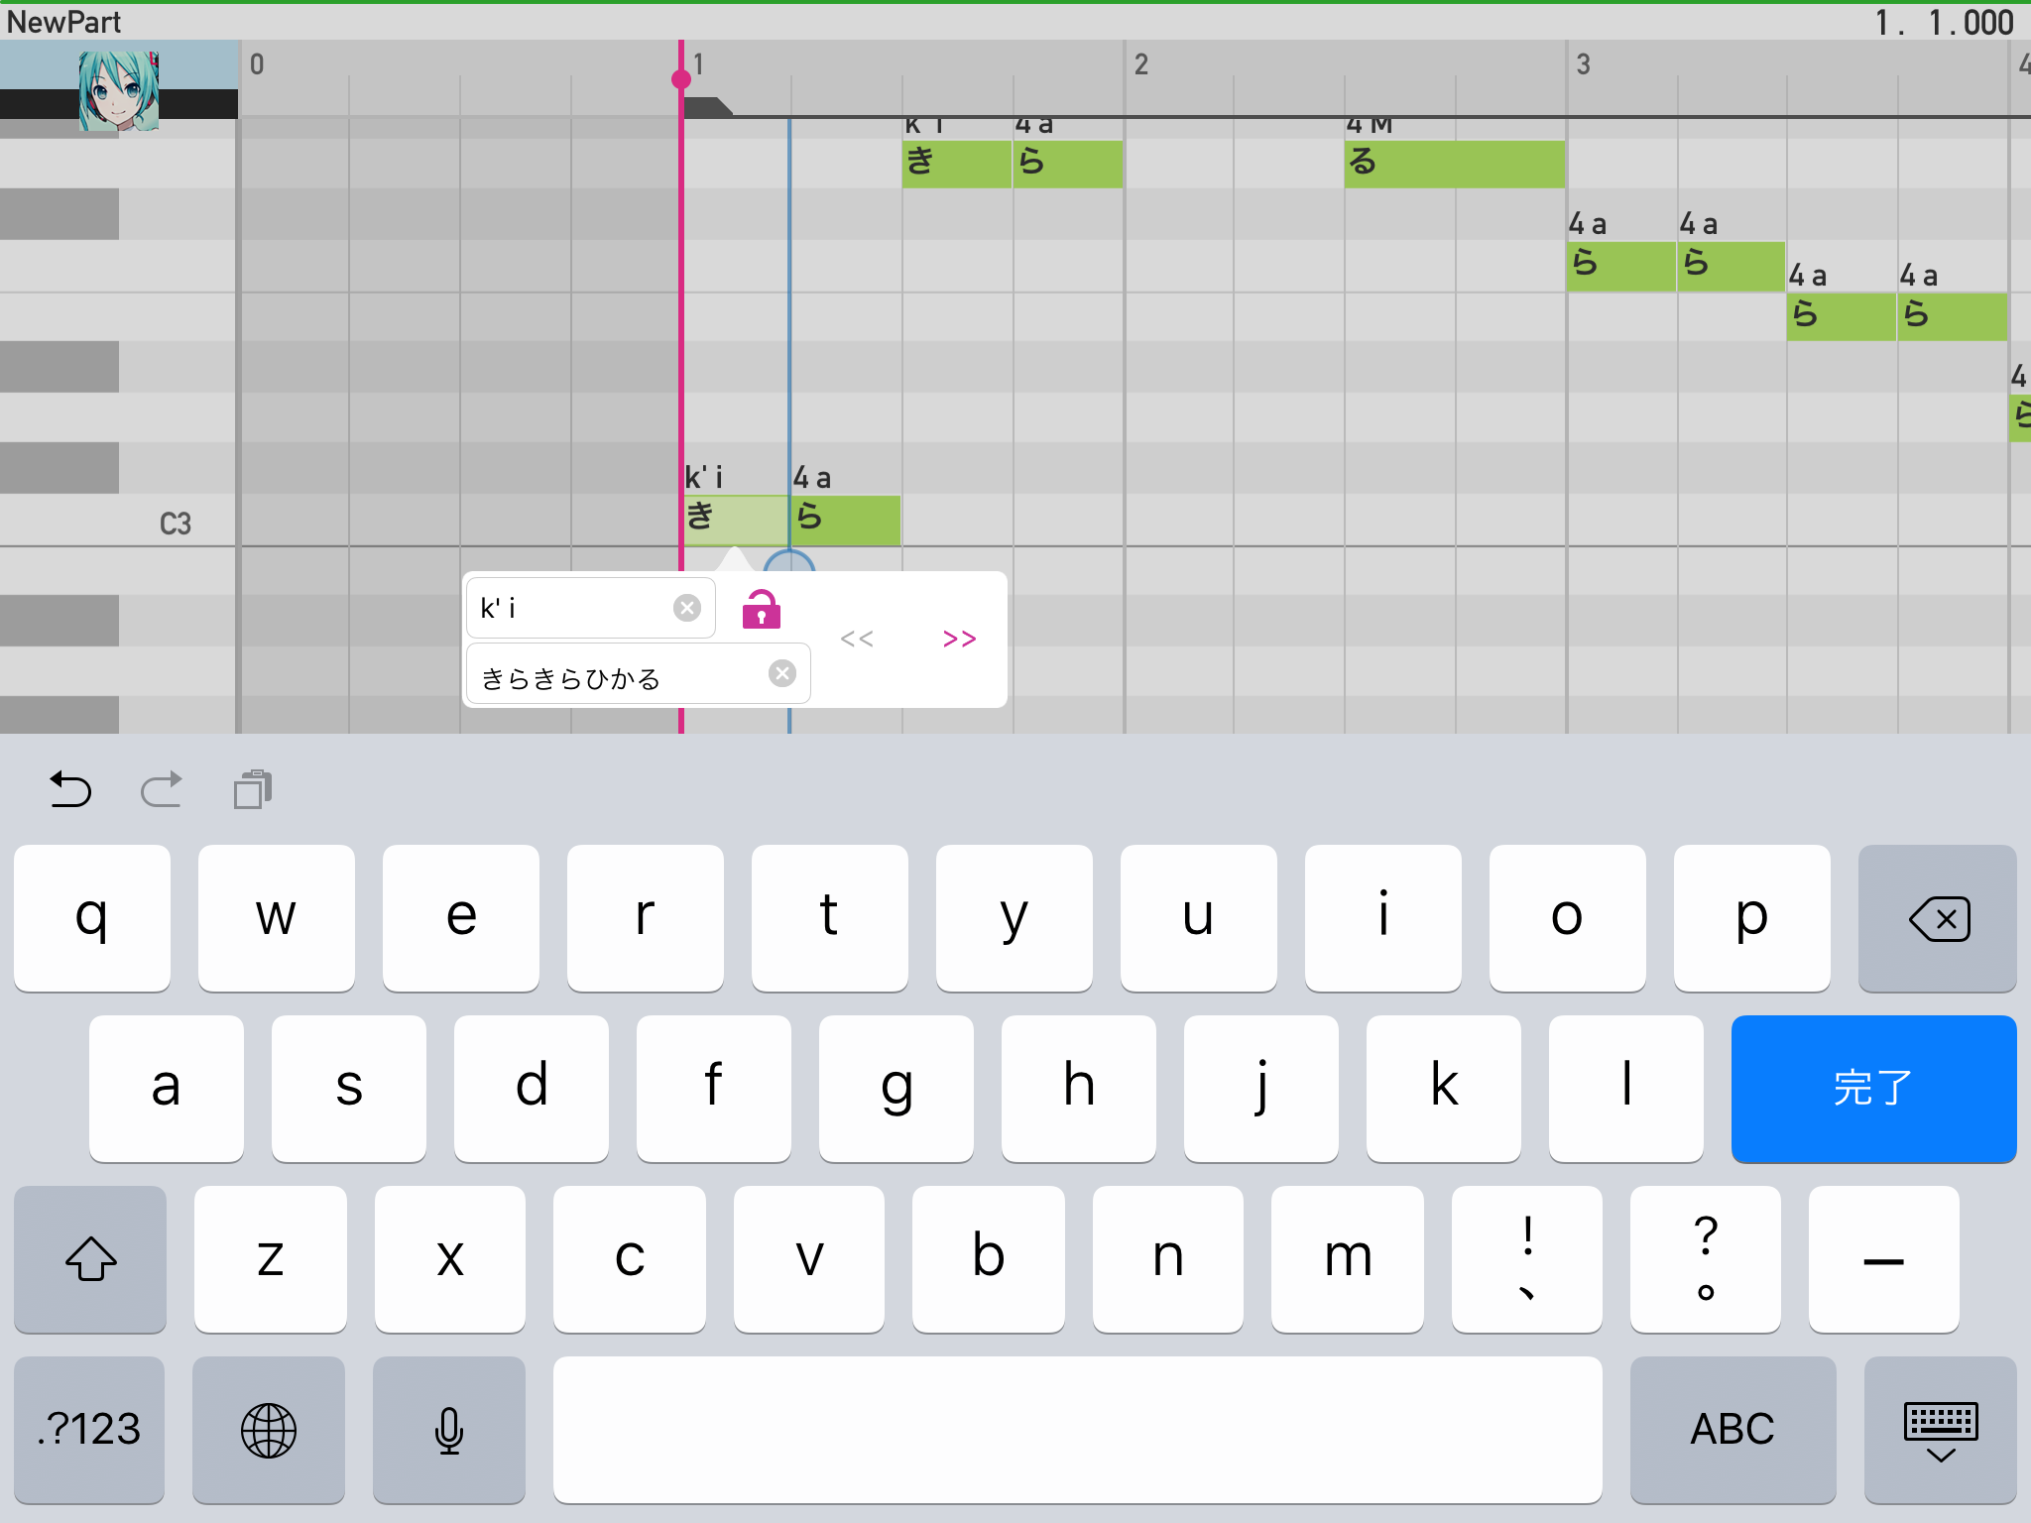Focus the きらきらひかる lyric input field

(x=638, y=675)
